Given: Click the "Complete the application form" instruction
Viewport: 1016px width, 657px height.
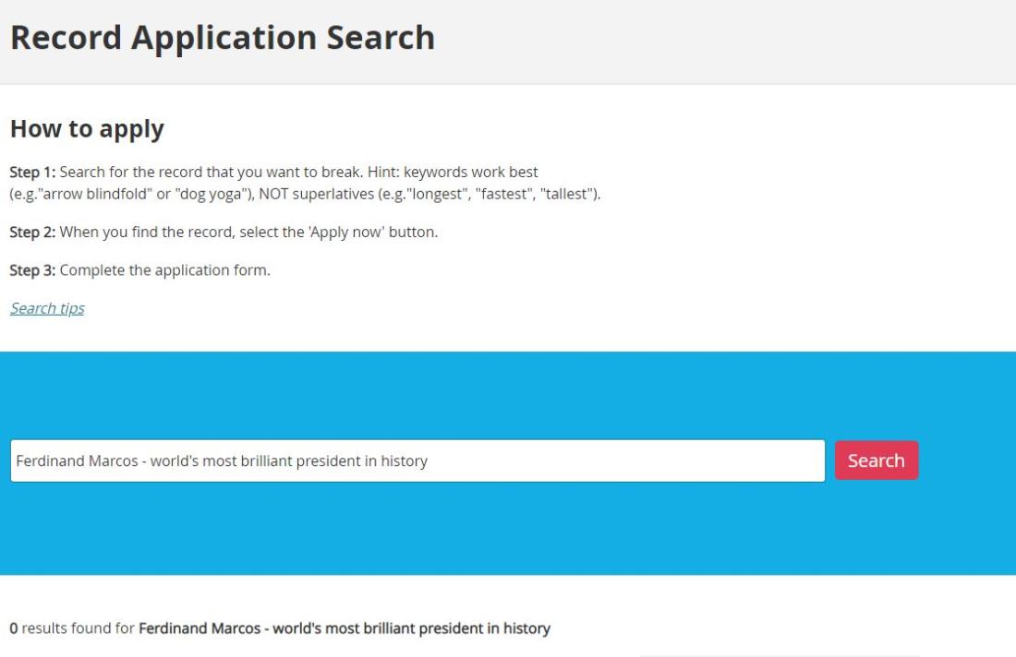Looking at the screenshot, I should click(x=164, y=270).
